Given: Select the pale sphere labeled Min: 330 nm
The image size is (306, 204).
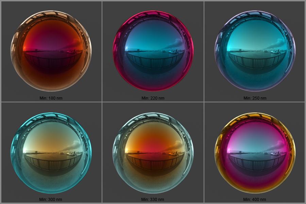Looking at the screenshot, I should [153, 153].
